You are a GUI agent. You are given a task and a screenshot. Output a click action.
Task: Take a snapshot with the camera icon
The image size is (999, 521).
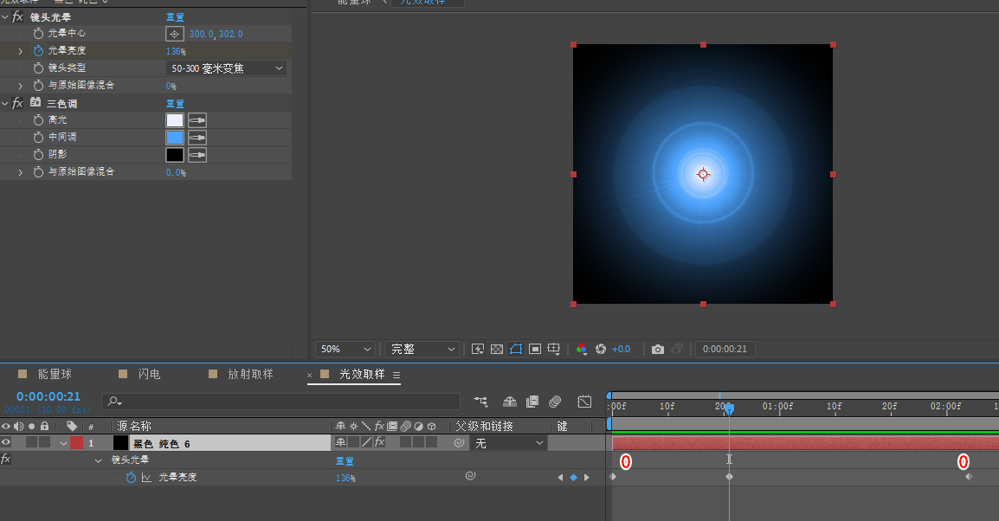(658, 349)
